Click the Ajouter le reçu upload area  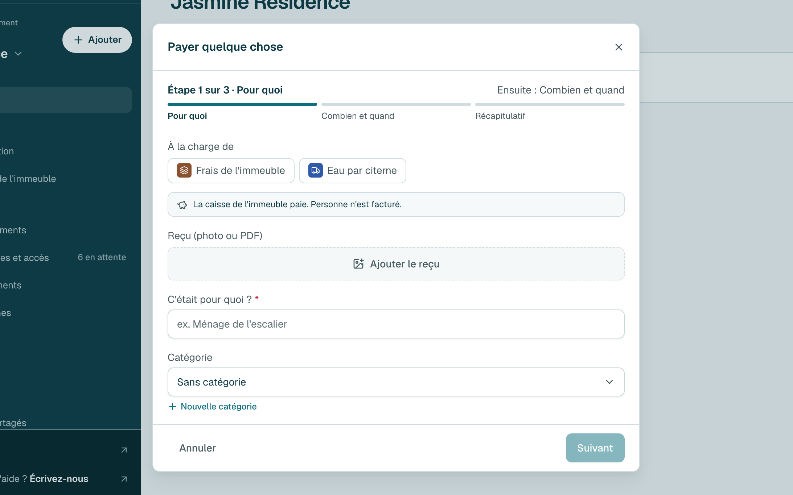click(396, 264)
